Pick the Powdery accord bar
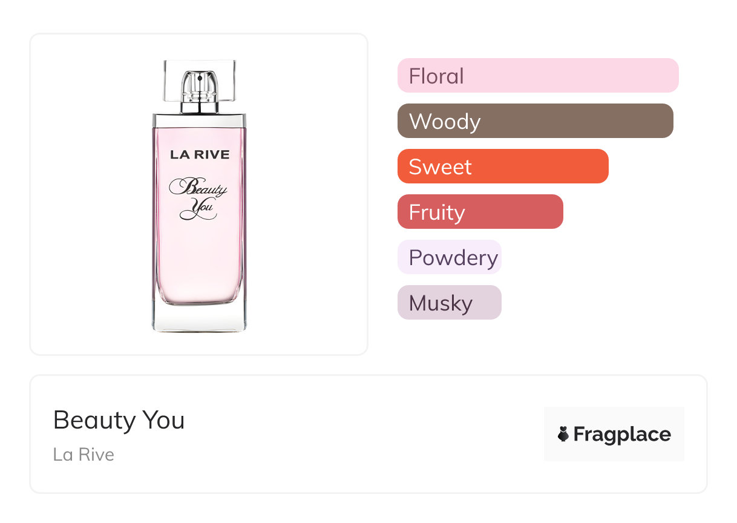 [449, 257]
